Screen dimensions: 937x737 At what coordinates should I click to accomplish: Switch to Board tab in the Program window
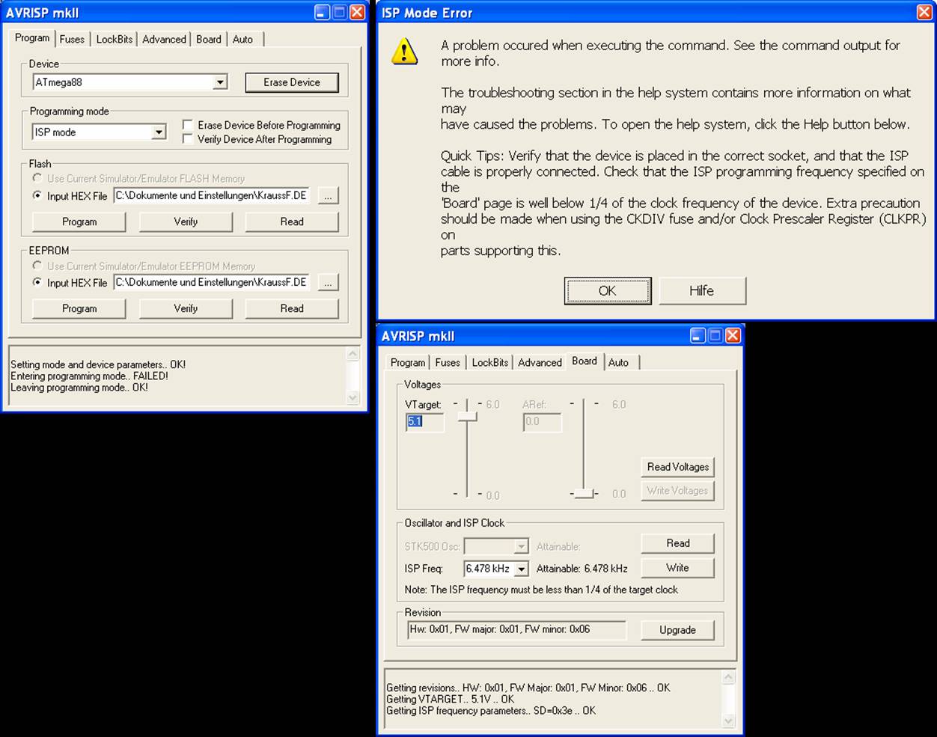209,39
